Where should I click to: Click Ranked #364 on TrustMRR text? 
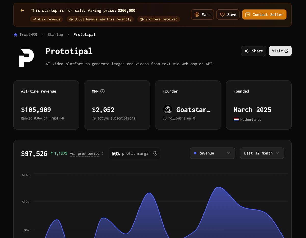tap(43, 118)
